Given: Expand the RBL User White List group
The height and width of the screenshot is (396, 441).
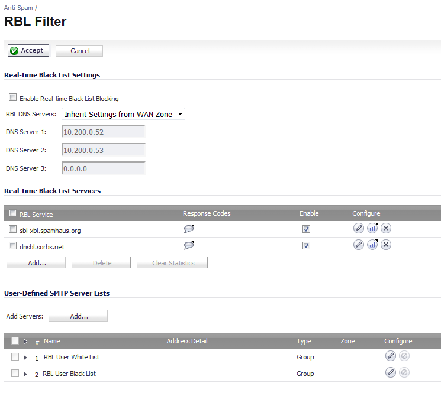Looking at the screenshot, I should (25, 358).
